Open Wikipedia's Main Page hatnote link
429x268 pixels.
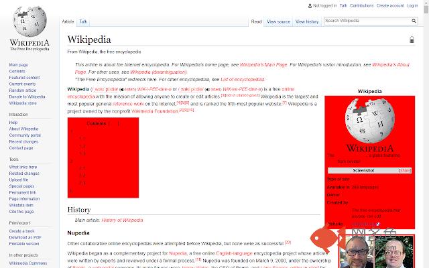(x=263, y=65)
